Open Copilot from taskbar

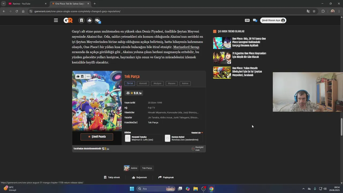(x=188, y=189)
